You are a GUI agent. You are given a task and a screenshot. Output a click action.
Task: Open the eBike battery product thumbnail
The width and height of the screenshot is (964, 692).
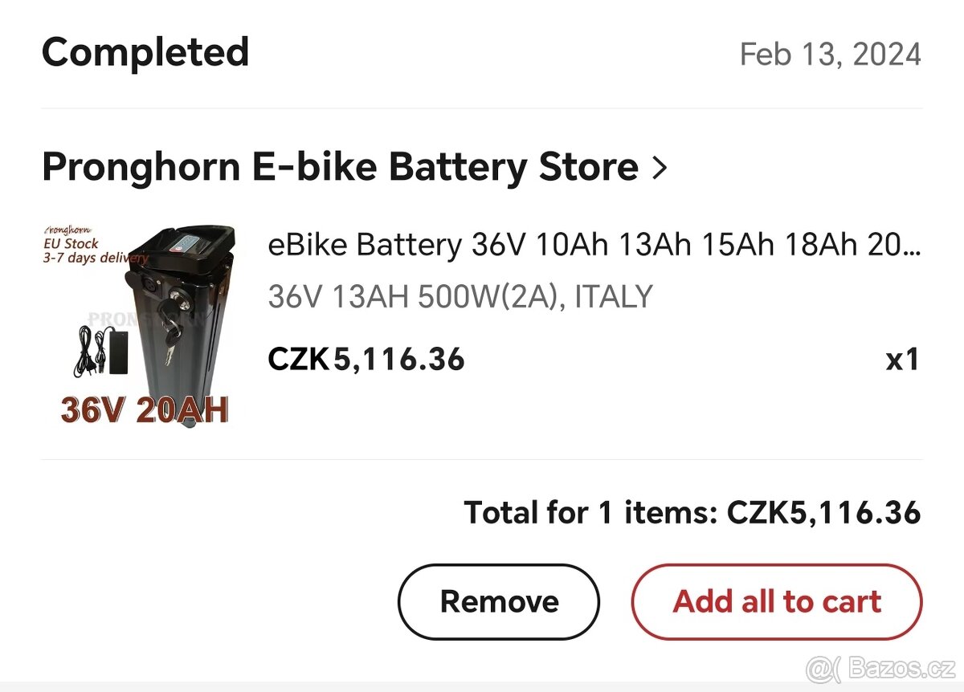coord(145,324)
